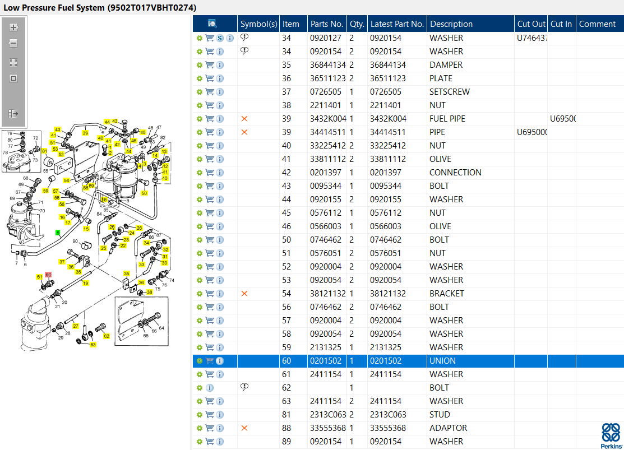
Task: Open the search icon in table header
Action: [212, 24]
